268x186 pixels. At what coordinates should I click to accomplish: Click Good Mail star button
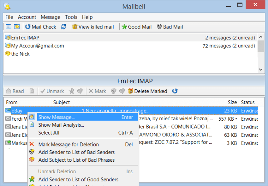137,27
